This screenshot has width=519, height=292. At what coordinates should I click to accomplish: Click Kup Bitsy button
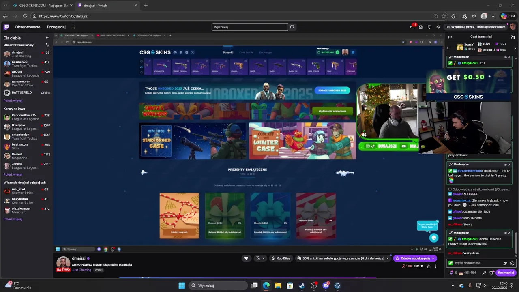point(281,258)
